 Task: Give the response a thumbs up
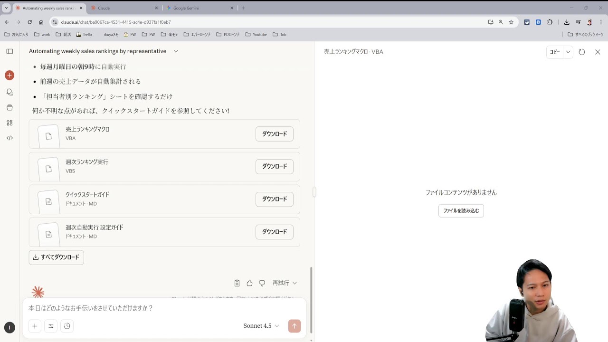coord(249,283)
